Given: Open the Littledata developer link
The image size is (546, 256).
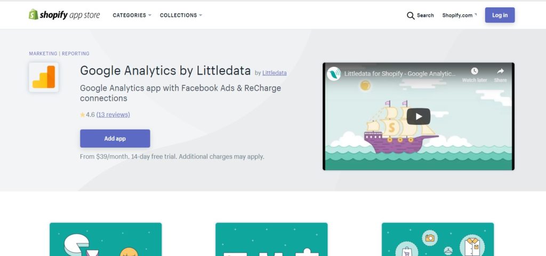Looking at the screenshot, I should (275, 73).
